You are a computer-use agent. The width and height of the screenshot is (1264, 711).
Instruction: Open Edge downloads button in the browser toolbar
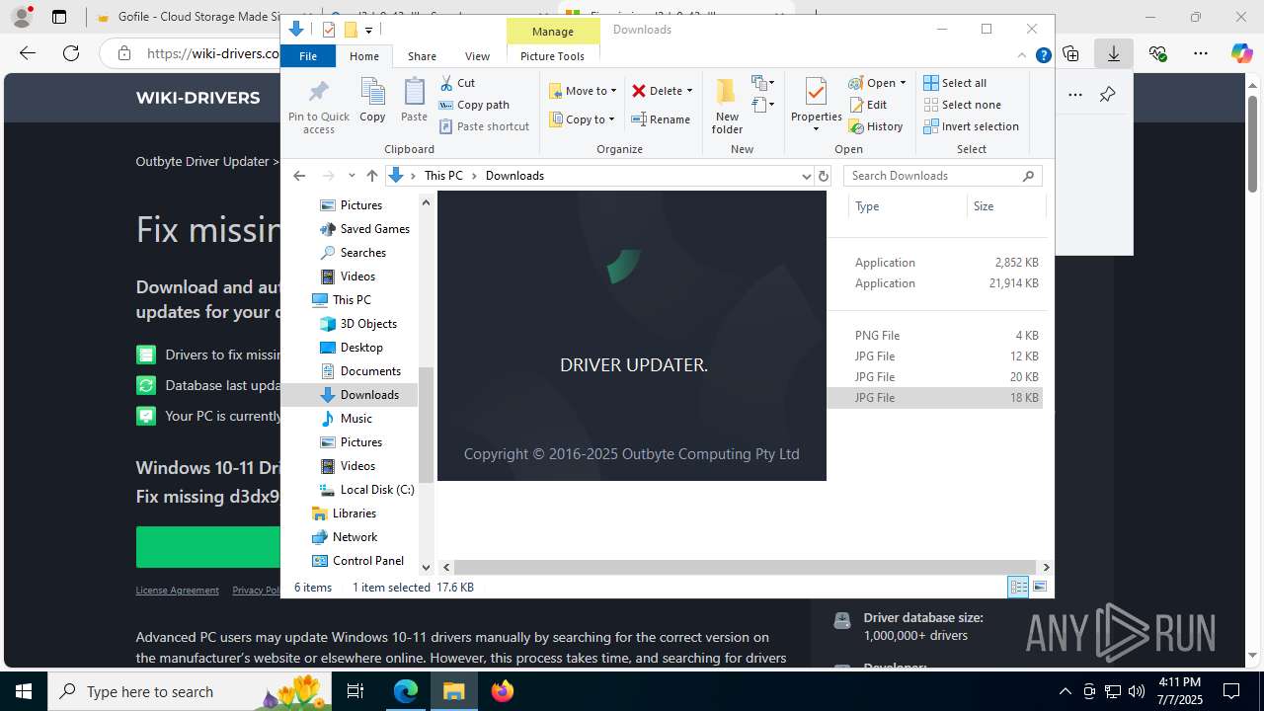(1114, 53)
